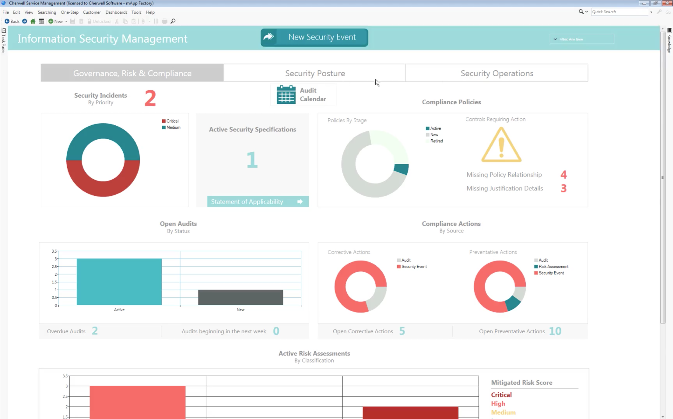Click the vertical scrollbar thumb

coord(662,177)
